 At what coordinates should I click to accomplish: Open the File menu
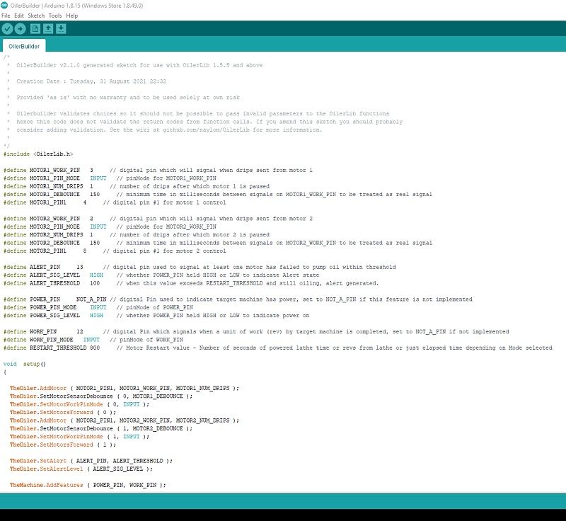6,16
